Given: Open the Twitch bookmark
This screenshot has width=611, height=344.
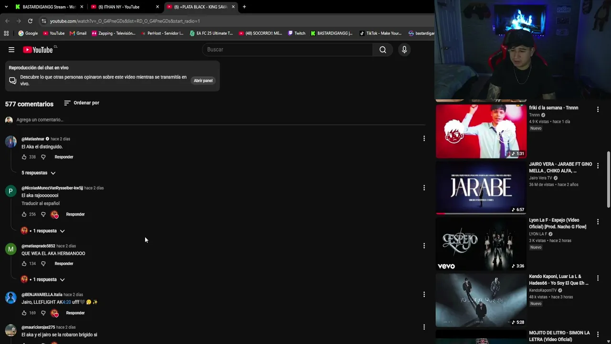Looking at the screenshot, I should (x=296, y=33).
